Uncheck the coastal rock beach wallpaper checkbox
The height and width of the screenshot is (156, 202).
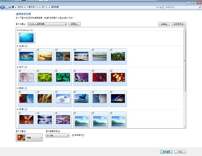click(20, 50)
